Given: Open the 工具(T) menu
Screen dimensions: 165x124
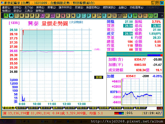Looking at the screenshot, I should 29,11.
